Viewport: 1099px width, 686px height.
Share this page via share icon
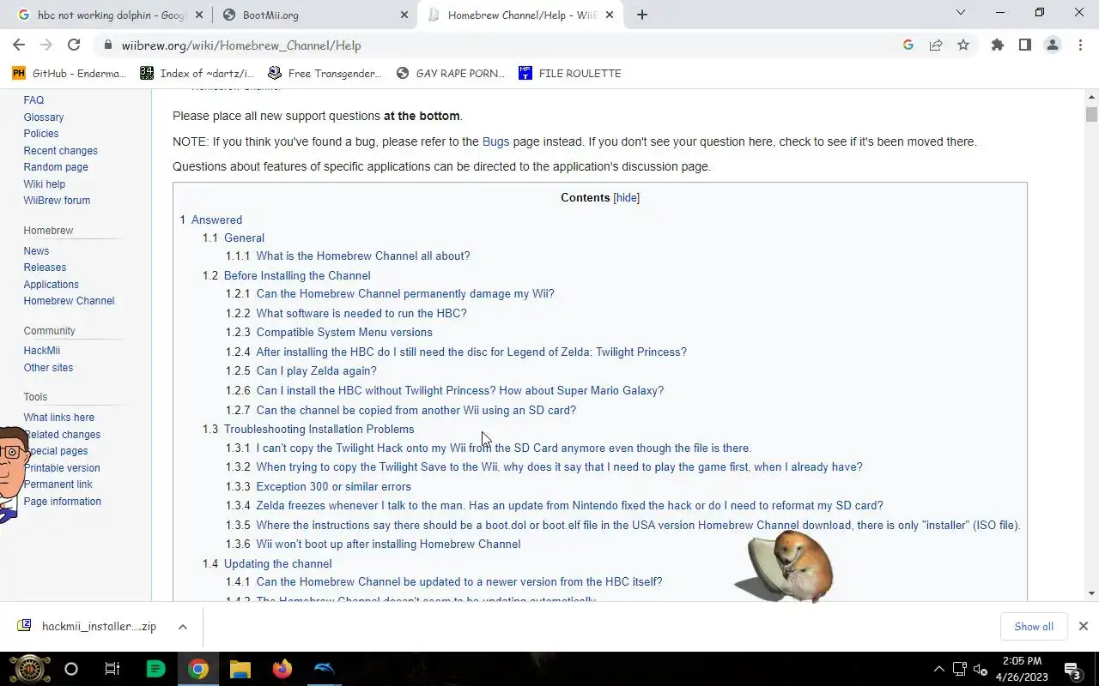click(x=936, y=45)
